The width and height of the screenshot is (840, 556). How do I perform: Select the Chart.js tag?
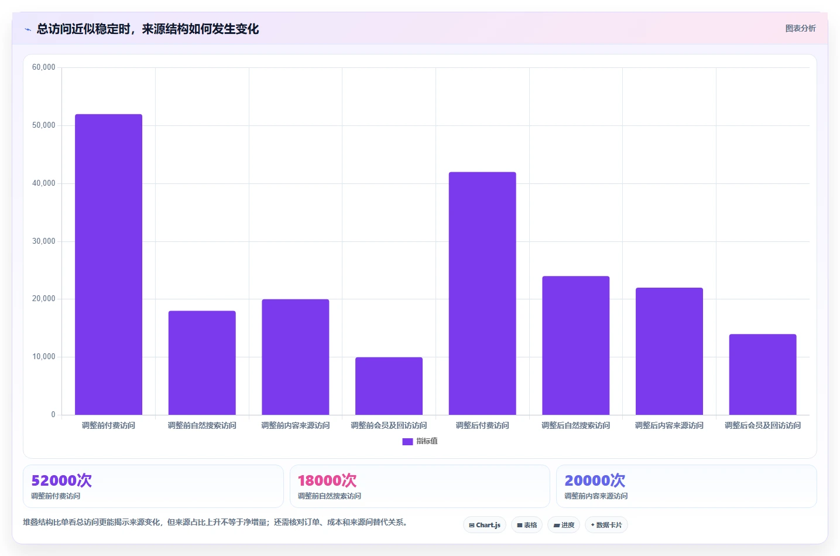[485, 525]
